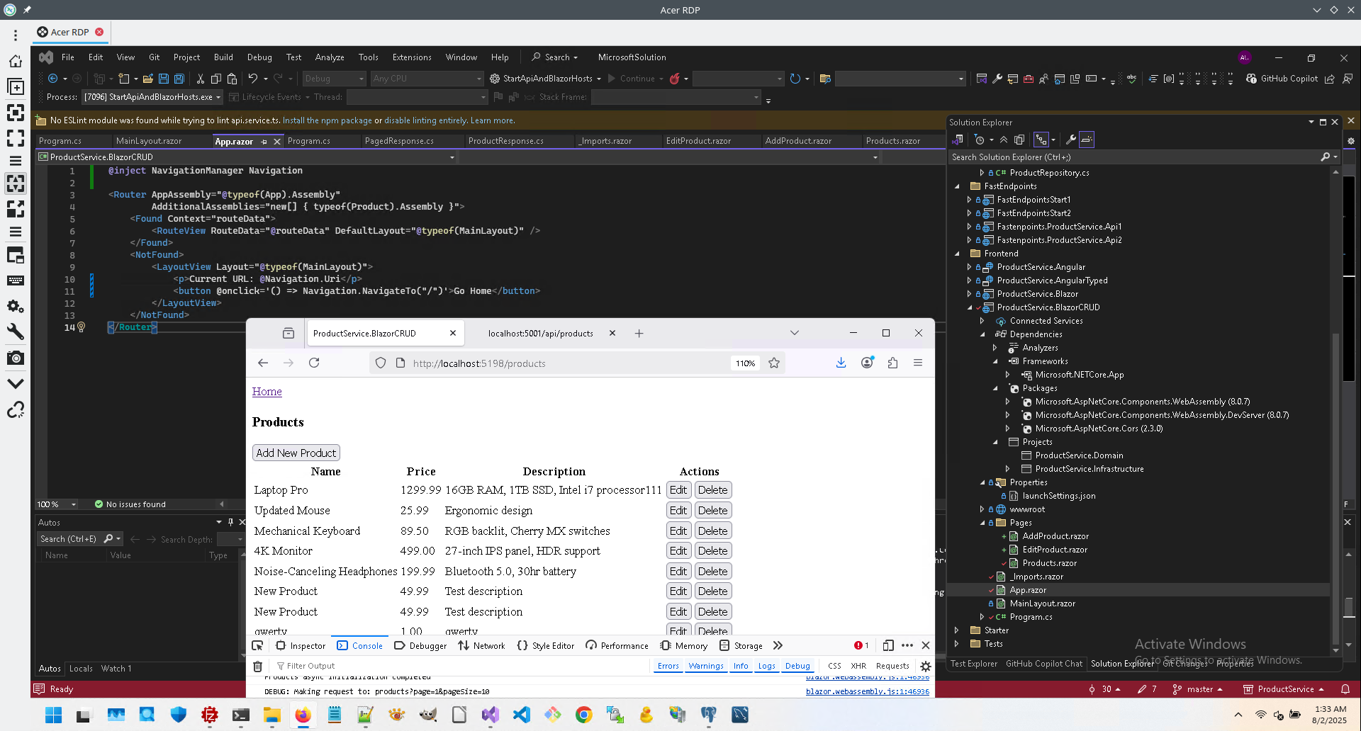Viewport: 1361px width, 731px height.
Task: Click 'Install the npm package' link
Action: (327, 120)
